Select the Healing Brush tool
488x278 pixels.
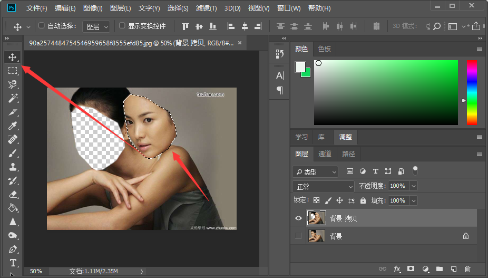click(13, 139)
